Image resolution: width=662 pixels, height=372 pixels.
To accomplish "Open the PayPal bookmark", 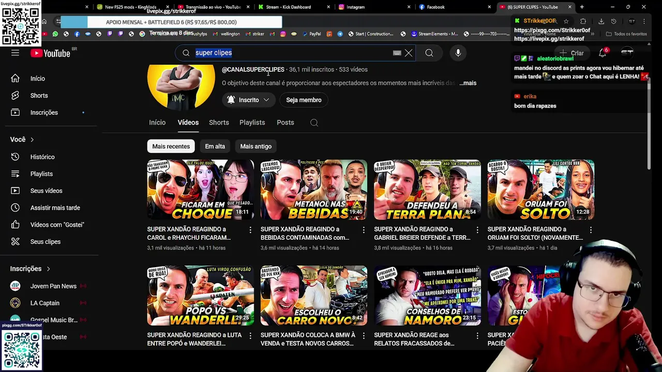I will coord(311,34).
